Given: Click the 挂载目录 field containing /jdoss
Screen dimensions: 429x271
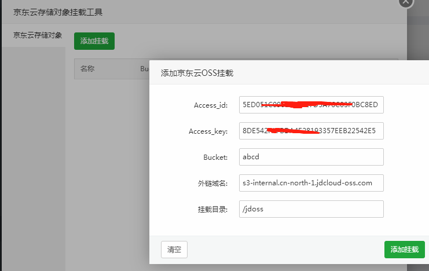Looking at the screenshot, I should (311, 209).
